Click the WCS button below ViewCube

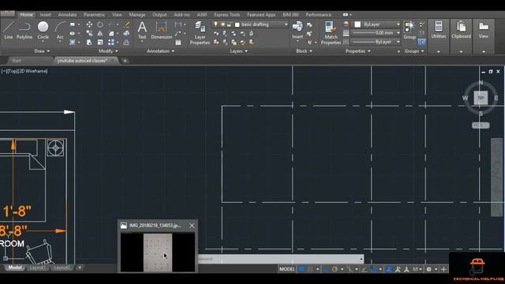point(481,125)
